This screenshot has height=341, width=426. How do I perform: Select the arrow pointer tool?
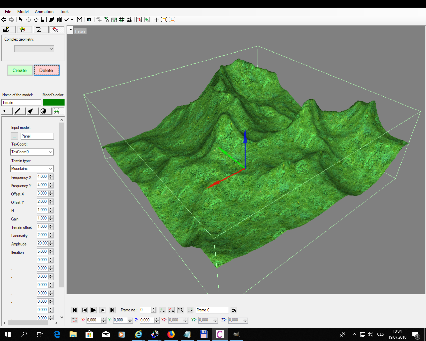point(21,20)
